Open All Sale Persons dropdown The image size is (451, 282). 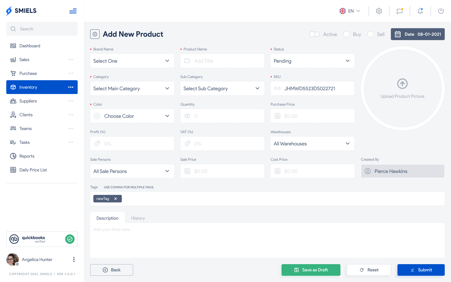(x=132, y=171)
